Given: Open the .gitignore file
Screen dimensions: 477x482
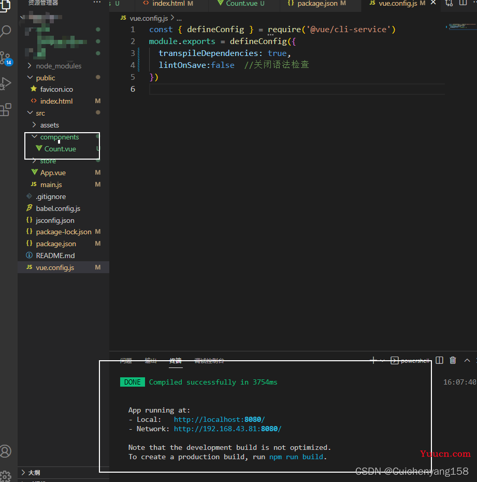Looking at the screenshot, I should point(63,196).
